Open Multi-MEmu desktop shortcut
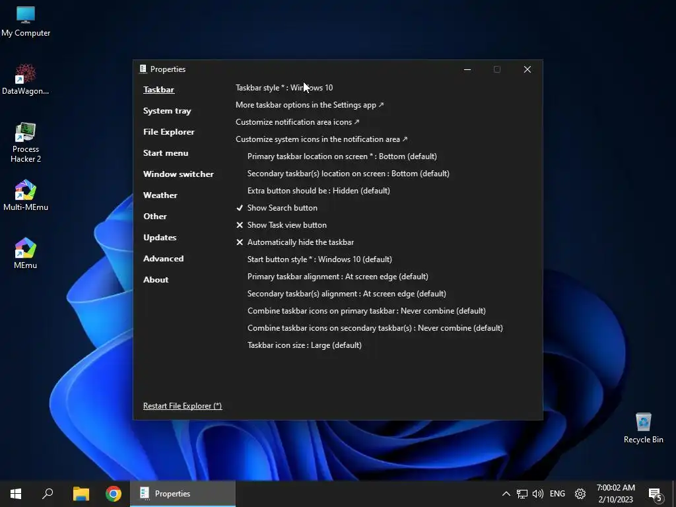This screenshot has height=507, width=676. pos(26,195)
